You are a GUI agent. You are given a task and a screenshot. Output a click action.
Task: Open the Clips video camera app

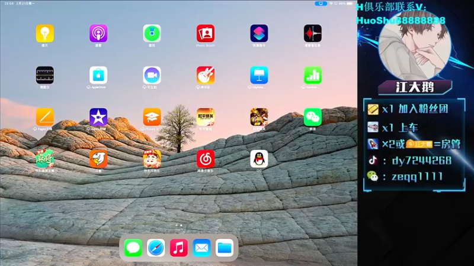coord(152,75)
